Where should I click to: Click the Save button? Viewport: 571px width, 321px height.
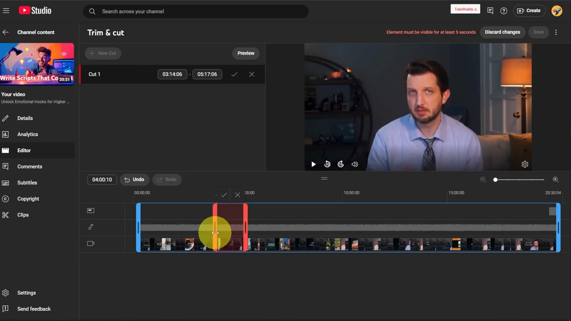click(538, 32)
